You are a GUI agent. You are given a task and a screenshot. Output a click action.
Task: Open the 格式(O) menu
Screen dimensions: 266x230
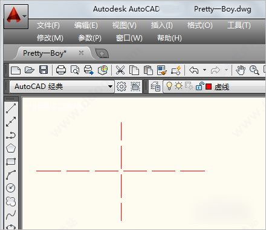coord(200,25)
